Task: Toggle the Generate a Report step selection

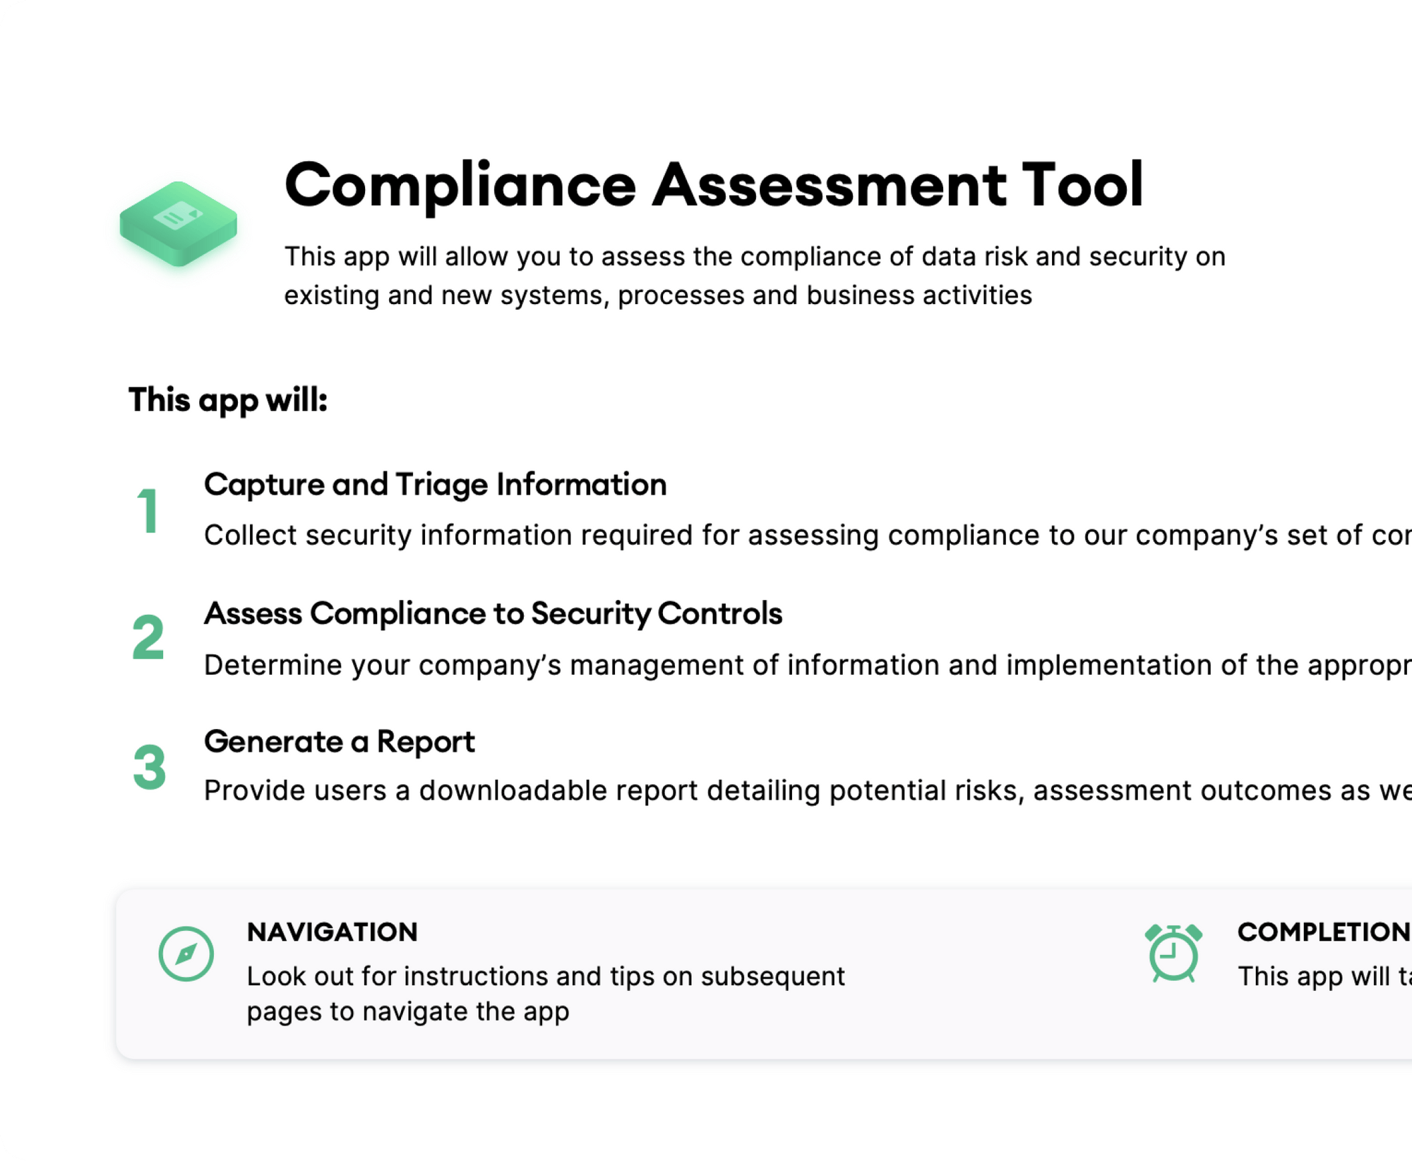Action: [339, 741]
